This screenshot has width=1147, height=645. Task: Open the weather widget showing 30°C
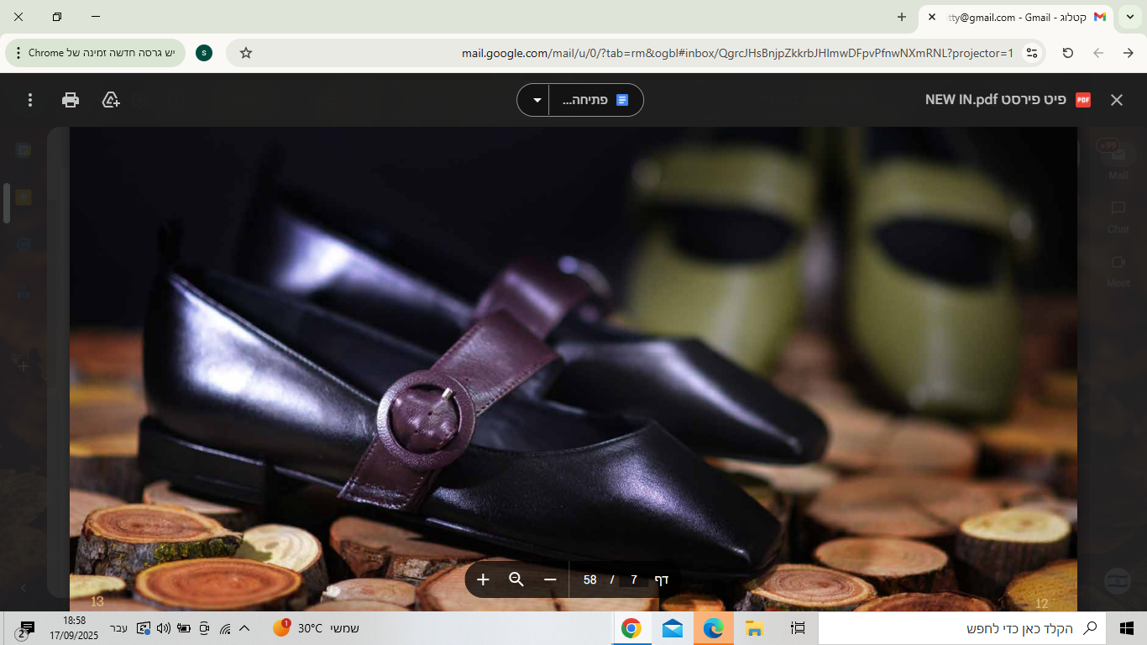click(316, 628)
